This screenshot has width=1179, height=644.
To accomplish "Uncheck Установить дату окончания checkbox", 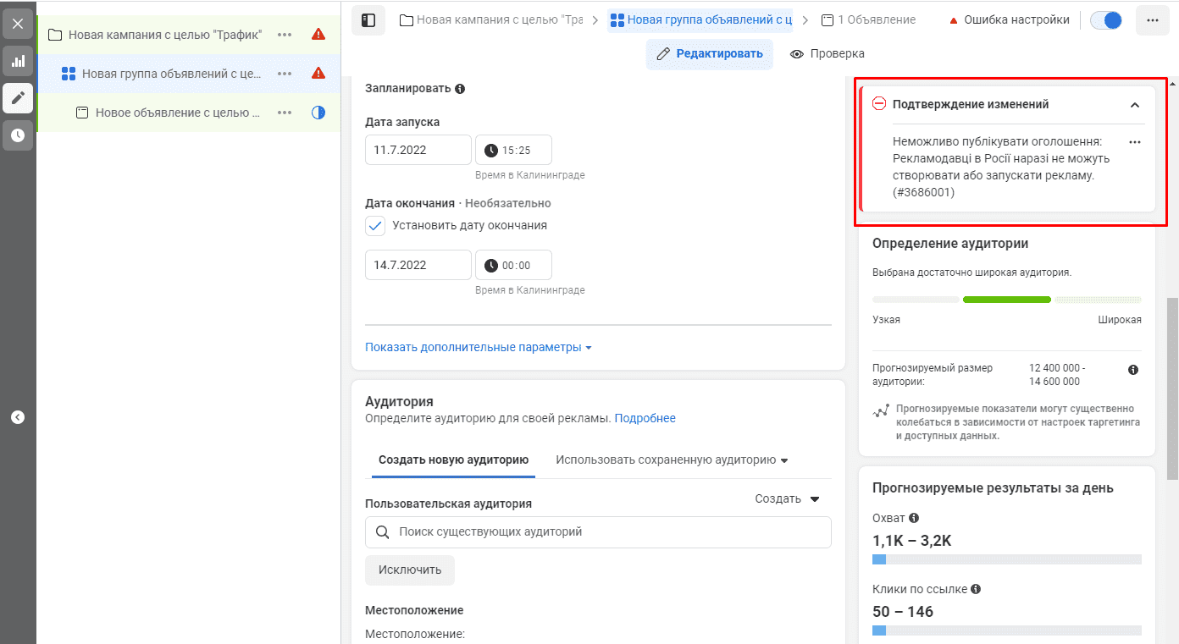I will [375, 226].
